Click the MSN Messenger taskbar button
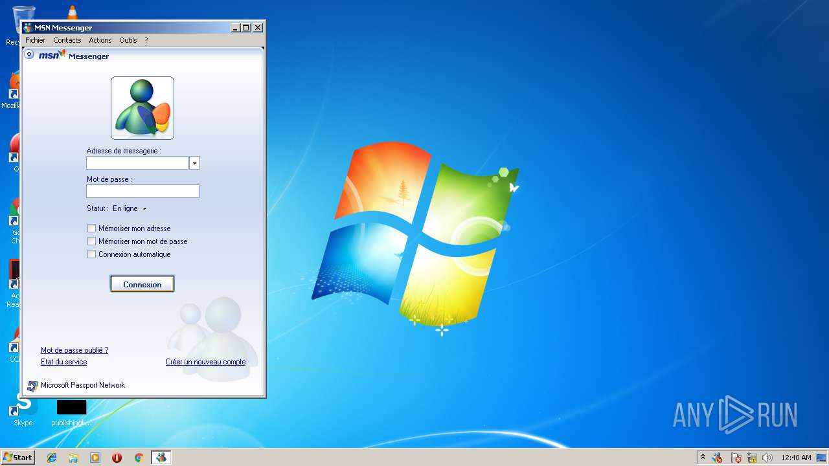Image resolution: width=829 pixels, height=466 pixels. tap(161, 458)
